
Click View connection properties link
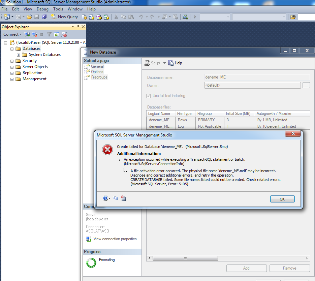click(x=115, y=239)
